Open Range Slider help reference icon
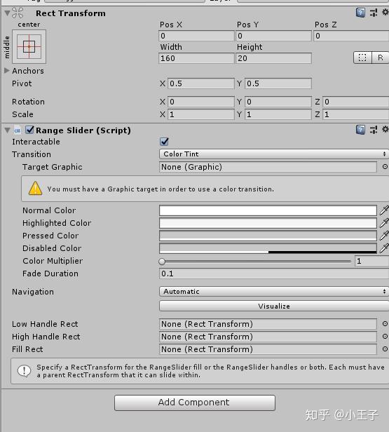Image resolution: width=389 pixels, height=432 pixels. click(x=360, y=130)
